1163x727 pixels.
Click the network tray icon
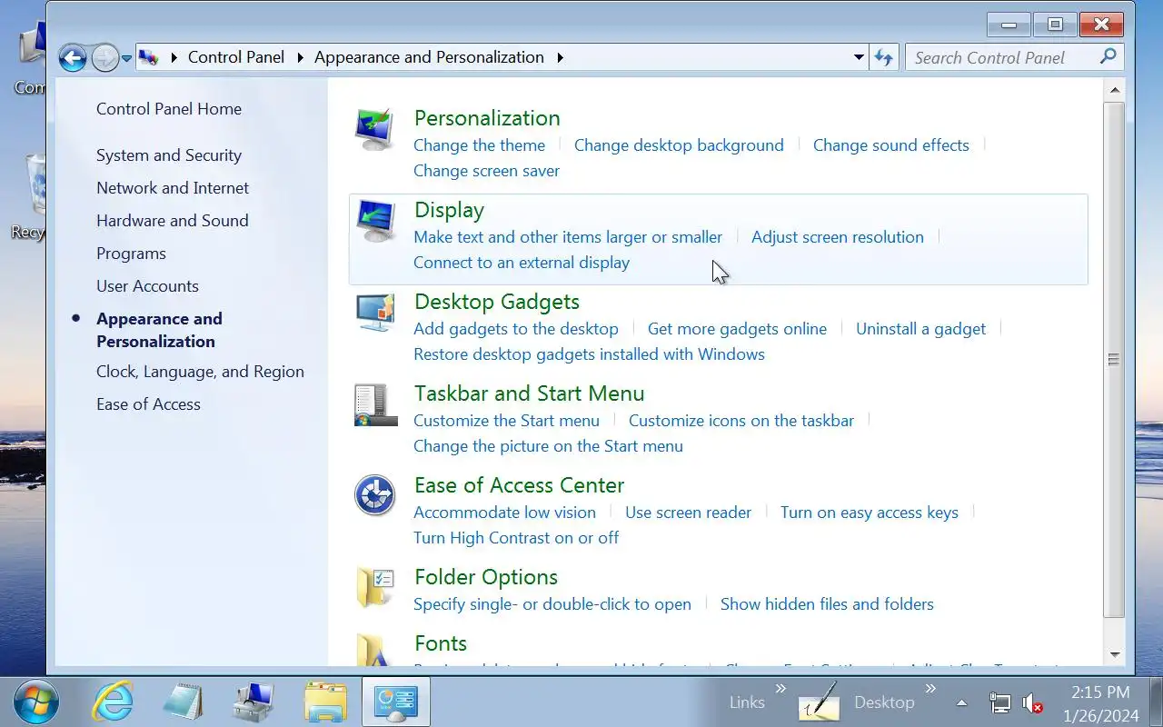pyautogui.click(x=999, y=702)
